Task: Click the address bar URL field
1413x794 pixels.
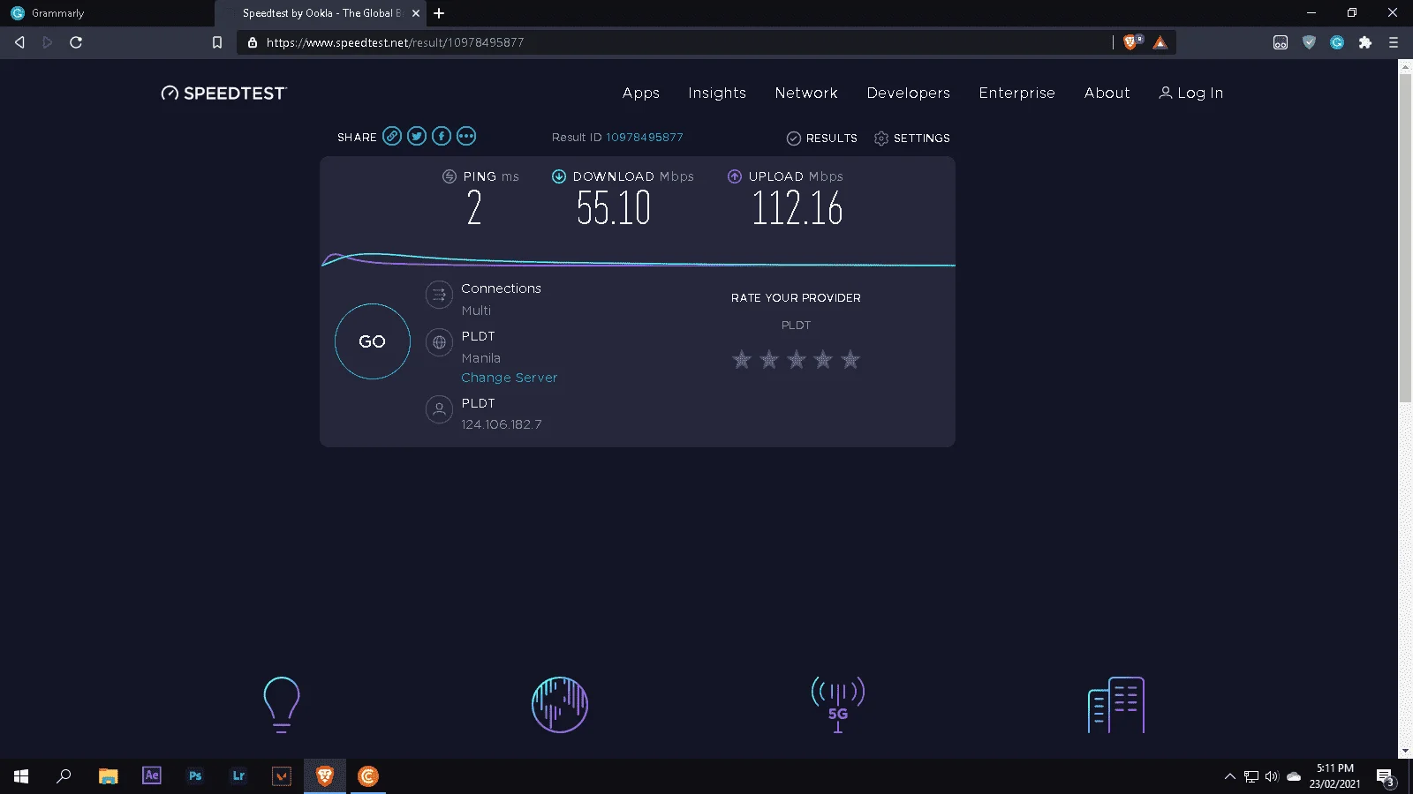Action: pyautogui.click(x=676, y=42)
